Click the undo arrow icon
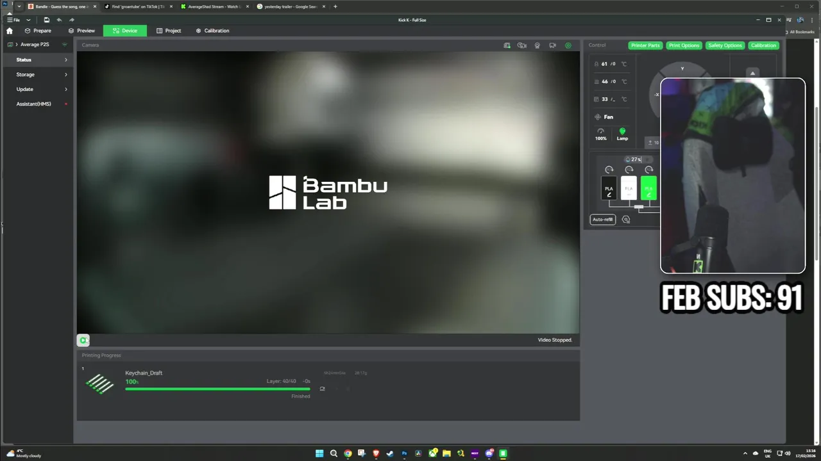 click(x=59, y=20)
